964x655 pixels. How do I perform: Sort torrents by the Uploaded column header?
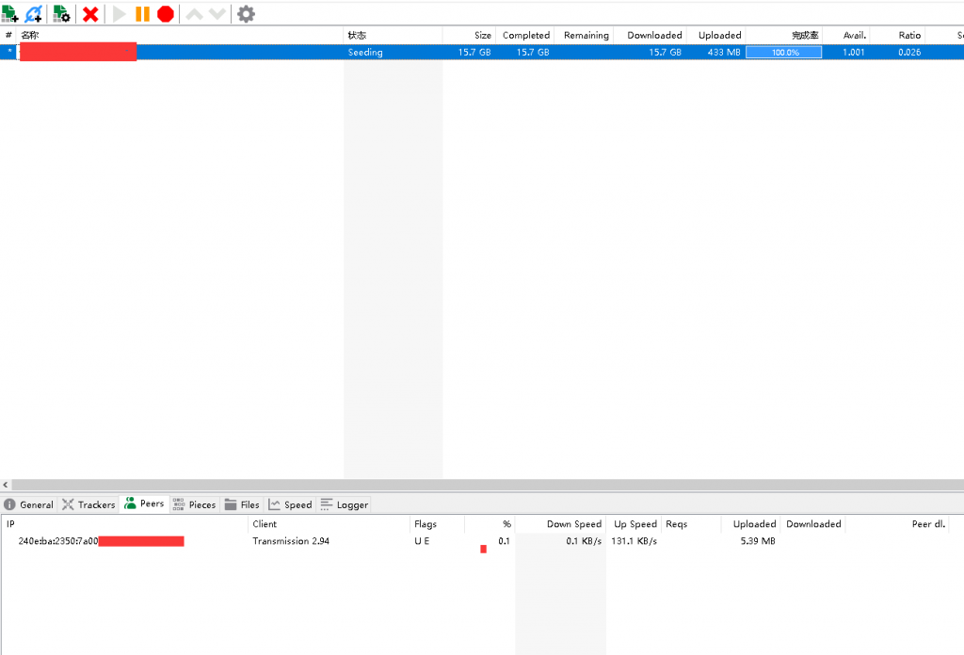719,36
